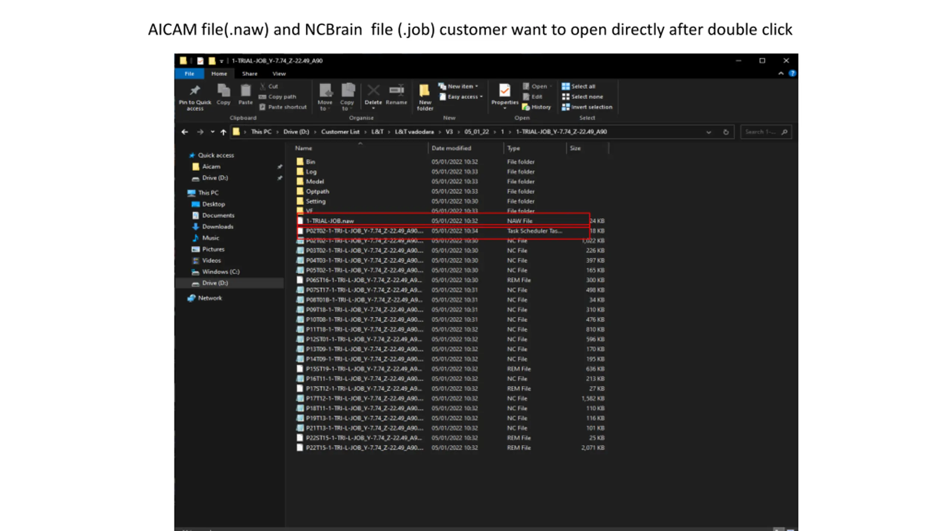Switch to the Share ribbon tab
This screenshot has height=531, width=944.
[250, 74]
